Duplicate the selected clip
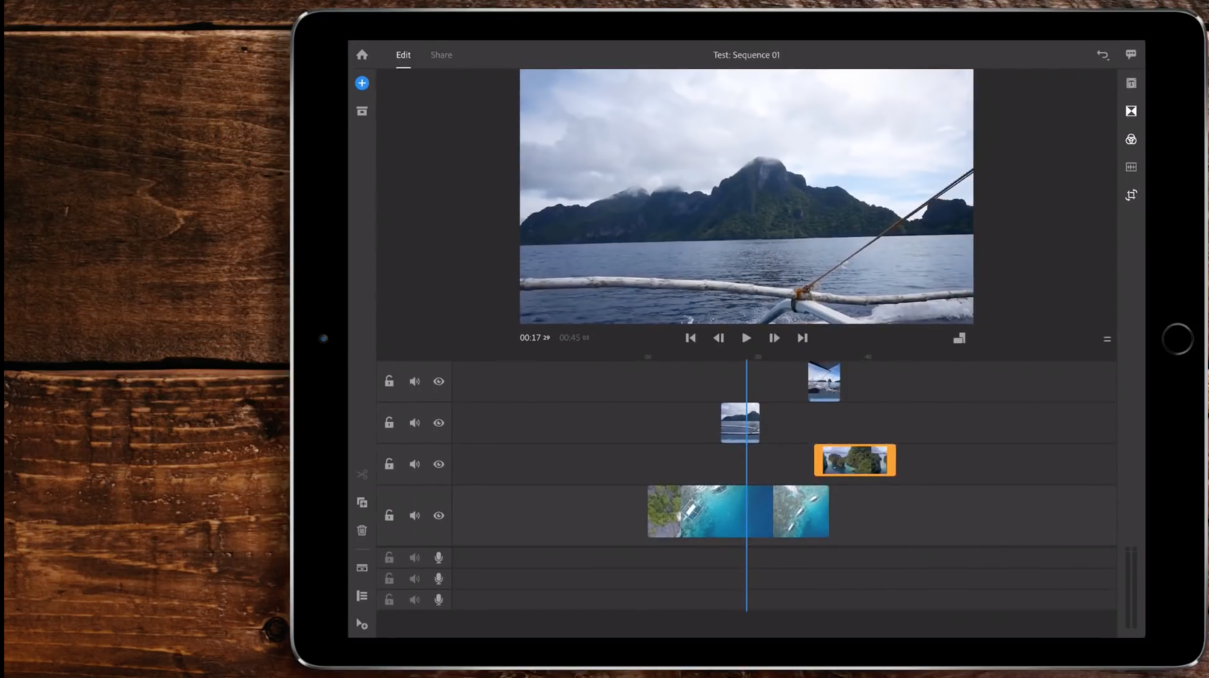1209x678 pixels. [x=362, y=503]
